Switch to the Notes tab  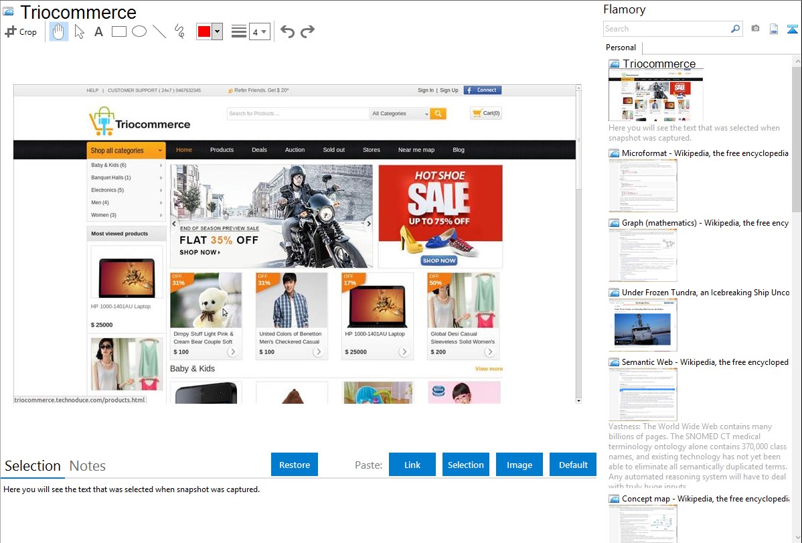(x=88, y=466)
